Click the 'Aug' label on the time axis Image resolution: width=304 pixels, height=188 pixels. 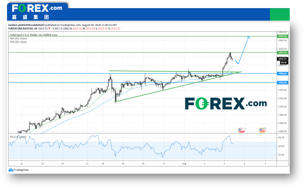(x=184, y=164)
